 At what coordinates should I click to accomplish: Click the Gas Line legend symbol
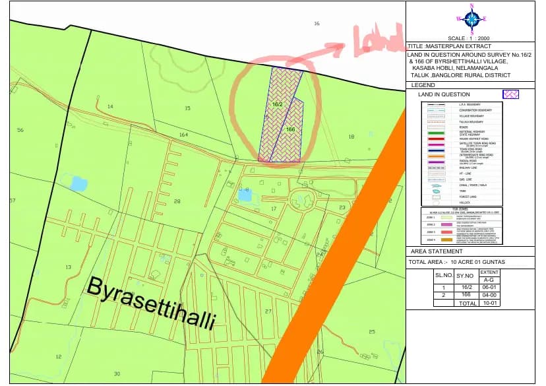(x=437, y=179)
